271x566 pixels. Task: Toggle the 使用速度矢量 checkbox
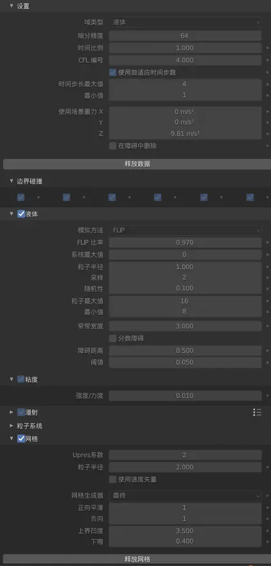[112, 479]
